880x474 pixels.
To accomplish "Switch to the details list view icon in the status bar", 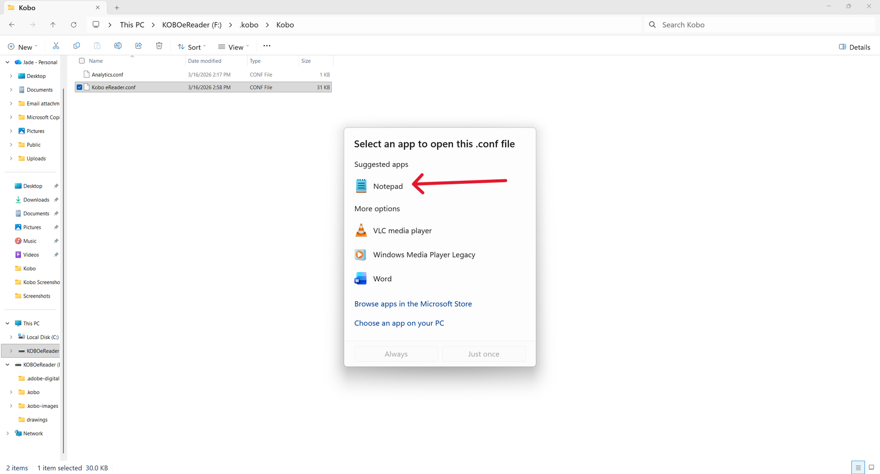I will point(858,468).
